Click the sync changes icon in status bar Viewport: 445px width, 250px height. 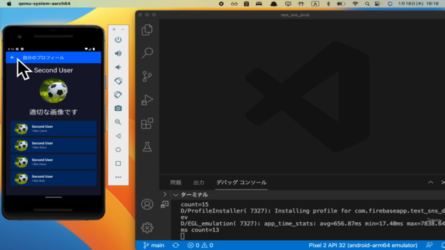(176, 245)
